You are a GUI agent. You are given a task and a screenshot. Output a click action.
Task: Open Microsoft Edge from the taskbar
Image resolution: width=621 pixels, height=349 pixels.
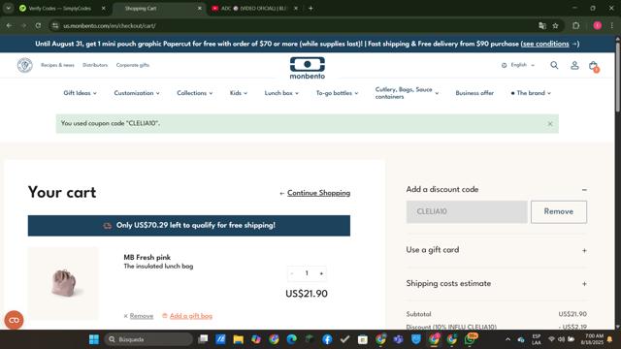tap(291, 339)
